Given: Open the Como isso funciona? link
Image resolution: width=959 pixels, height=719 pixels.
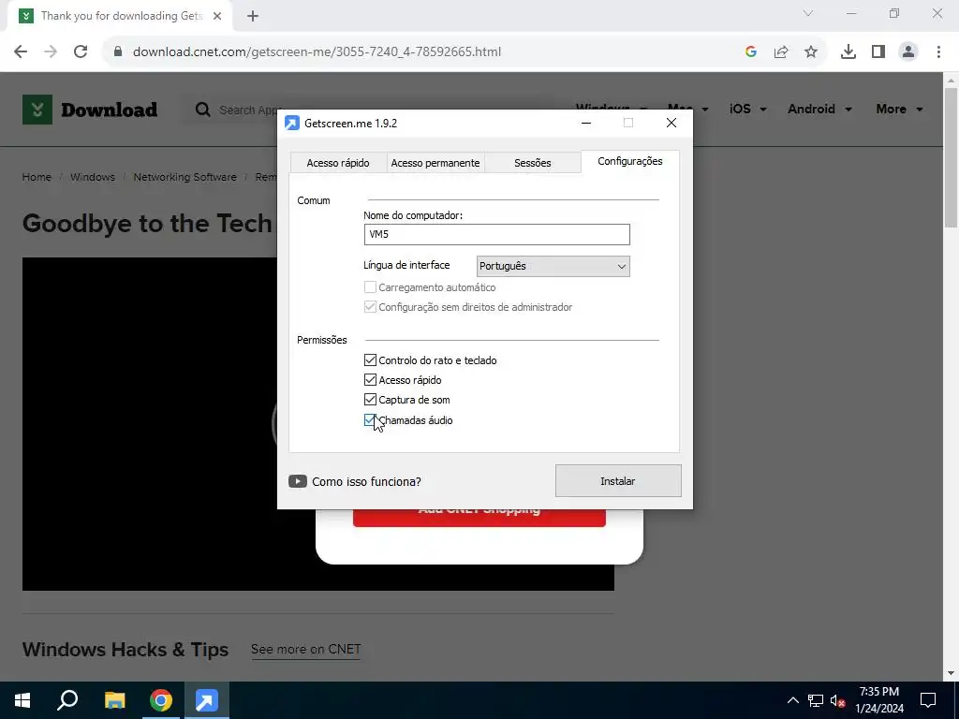Looking at the screenshot, I should coord(366,482).
